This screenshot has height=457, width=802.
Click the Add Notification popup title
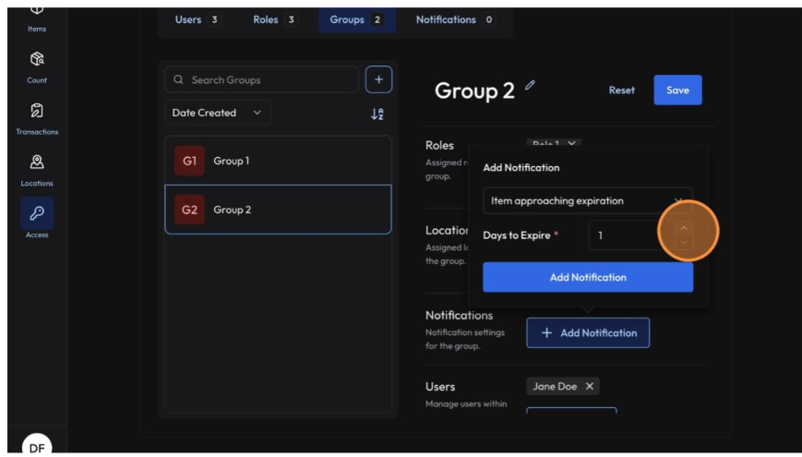coord(521,167)
